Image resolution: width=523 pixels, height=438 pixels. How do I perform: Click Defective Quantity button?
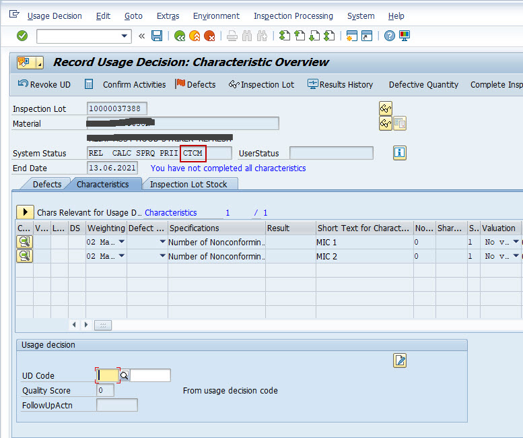point(423,85)
